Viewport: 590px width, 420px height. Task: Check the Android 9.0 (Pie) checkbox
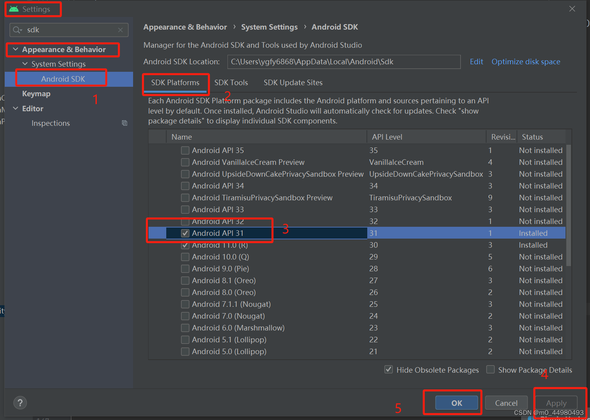(185, 269)
